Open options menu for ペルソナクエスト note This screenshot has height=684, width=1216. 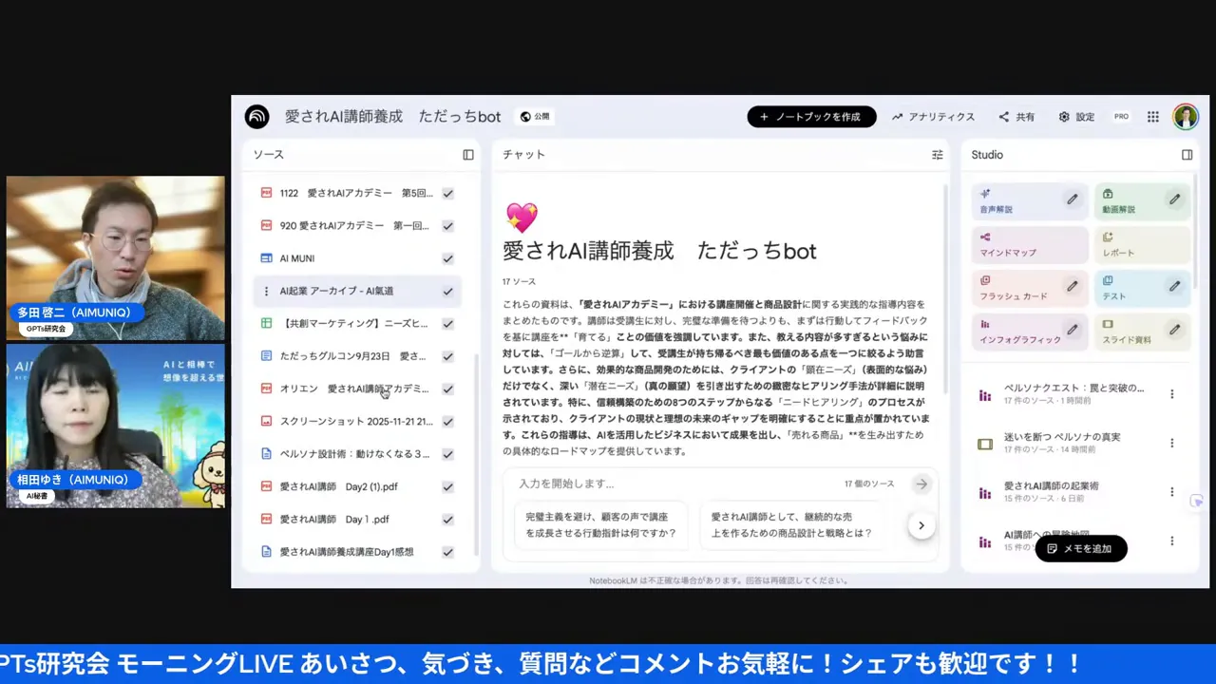tap(1171, 393)
